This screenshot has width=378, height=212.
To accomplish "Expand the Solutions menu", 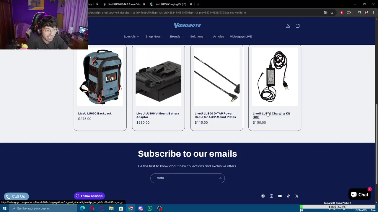I will coord(198,37).
